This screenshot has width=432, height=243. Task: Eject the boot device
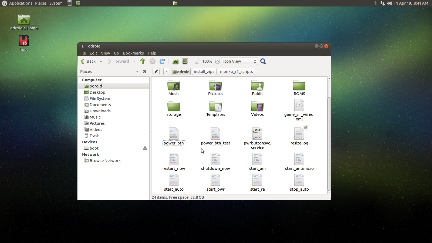[x=145, y=148]
